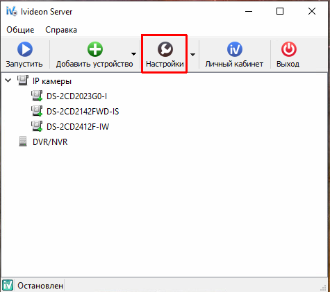This screenshot has height=292, width=330.
Task: Click the green plus Добавить устройство icon
Action: coord(95,49)
